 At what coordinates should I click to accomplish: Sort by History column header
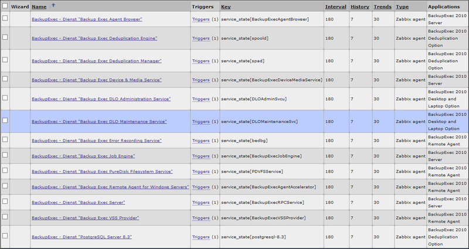[359, 6]
